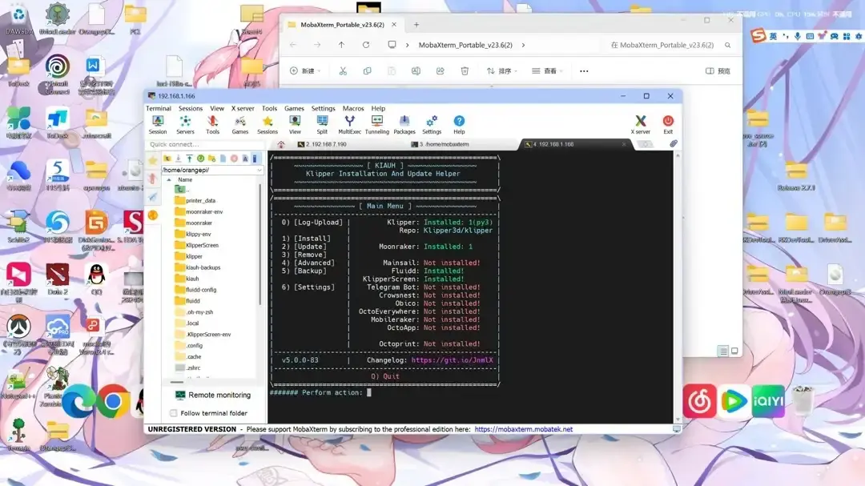Click Explorer refresh button
The width and height of the screenshot is (865, 486).
tap(366, 45)
